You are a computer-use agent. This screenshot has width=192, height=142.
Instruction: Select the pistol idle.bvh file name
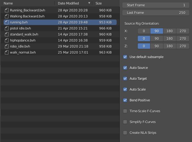(x=20, y=28)
